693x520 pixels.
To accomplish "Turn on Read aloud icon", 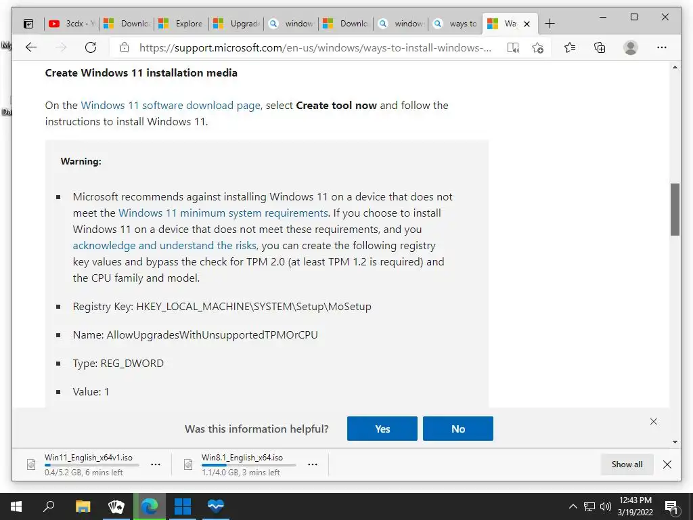I will click(513, 47).
